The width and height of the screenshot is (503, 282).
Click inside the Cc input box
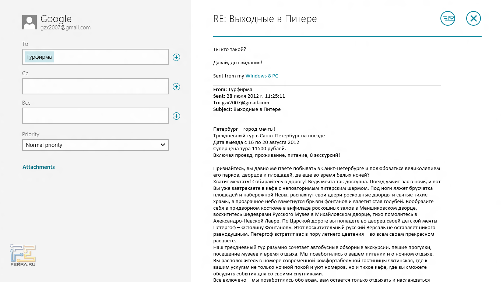(95, 87)
